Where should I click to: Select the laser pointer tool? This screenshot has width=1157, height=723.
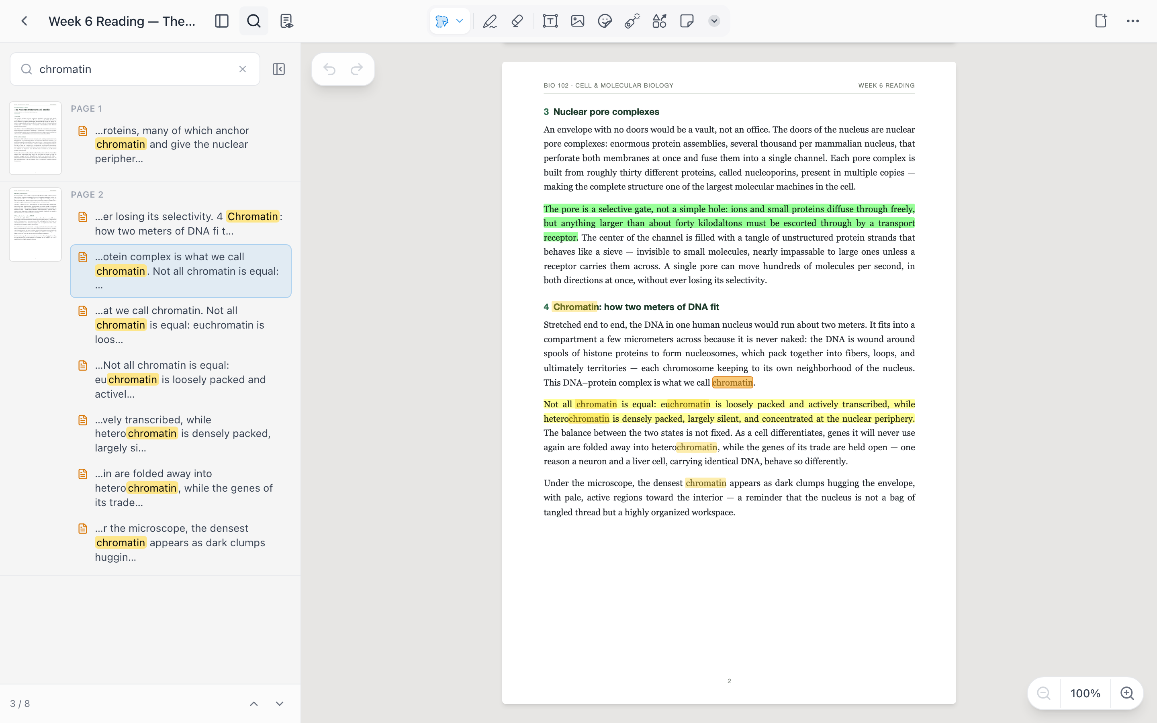(632, 21)
